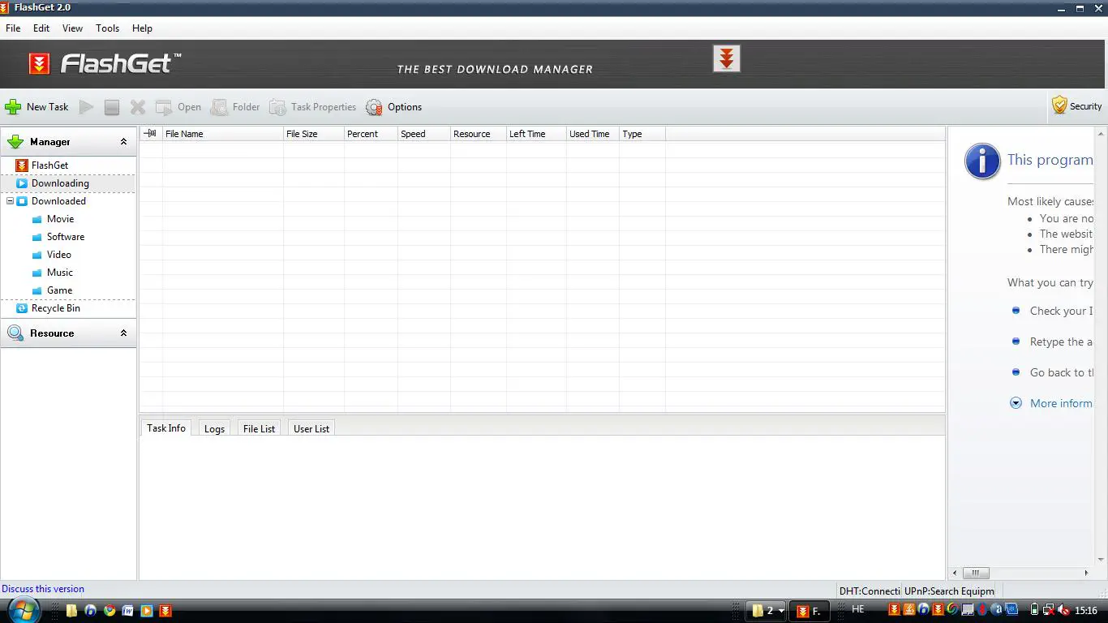Collapse the Resource panel
1108x623 pixels.
[123, 333]
